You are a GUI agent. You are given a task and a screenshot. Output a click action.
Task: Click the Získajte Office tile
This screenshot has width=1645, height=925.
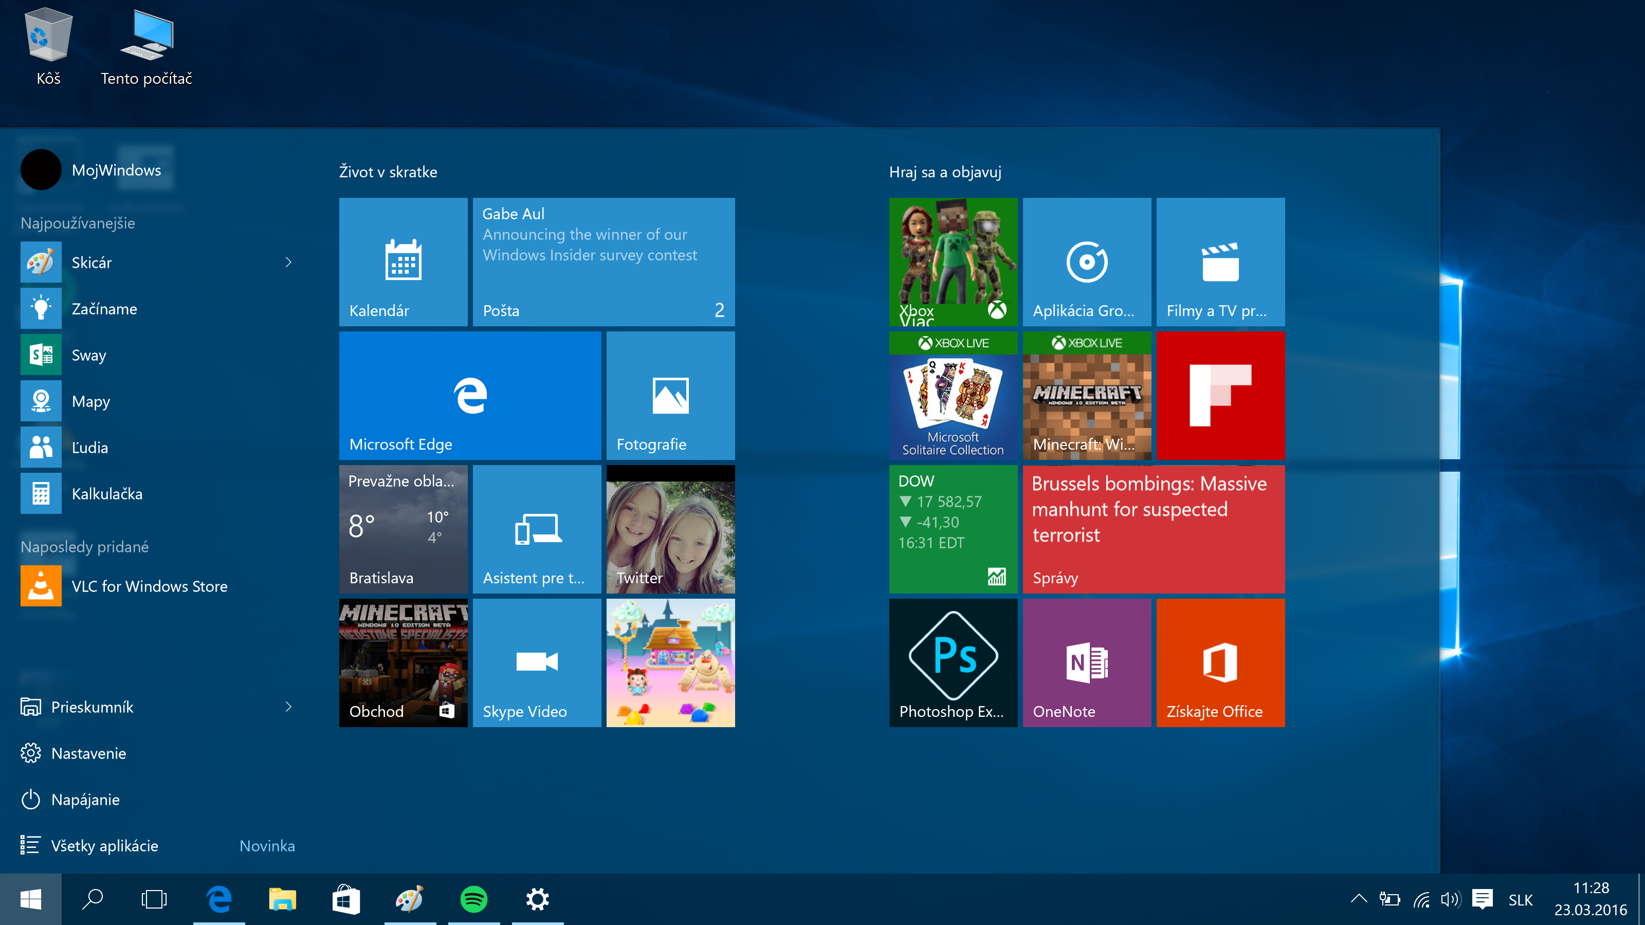pyautogui.click(x=1220, y=662)
